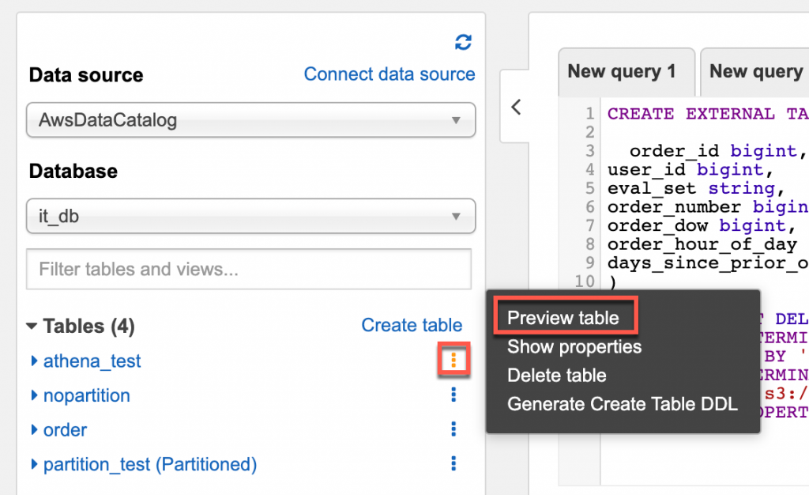Expand the partition_test table tree
Viewport: 809px width, 495px height.
coord(34,464)
